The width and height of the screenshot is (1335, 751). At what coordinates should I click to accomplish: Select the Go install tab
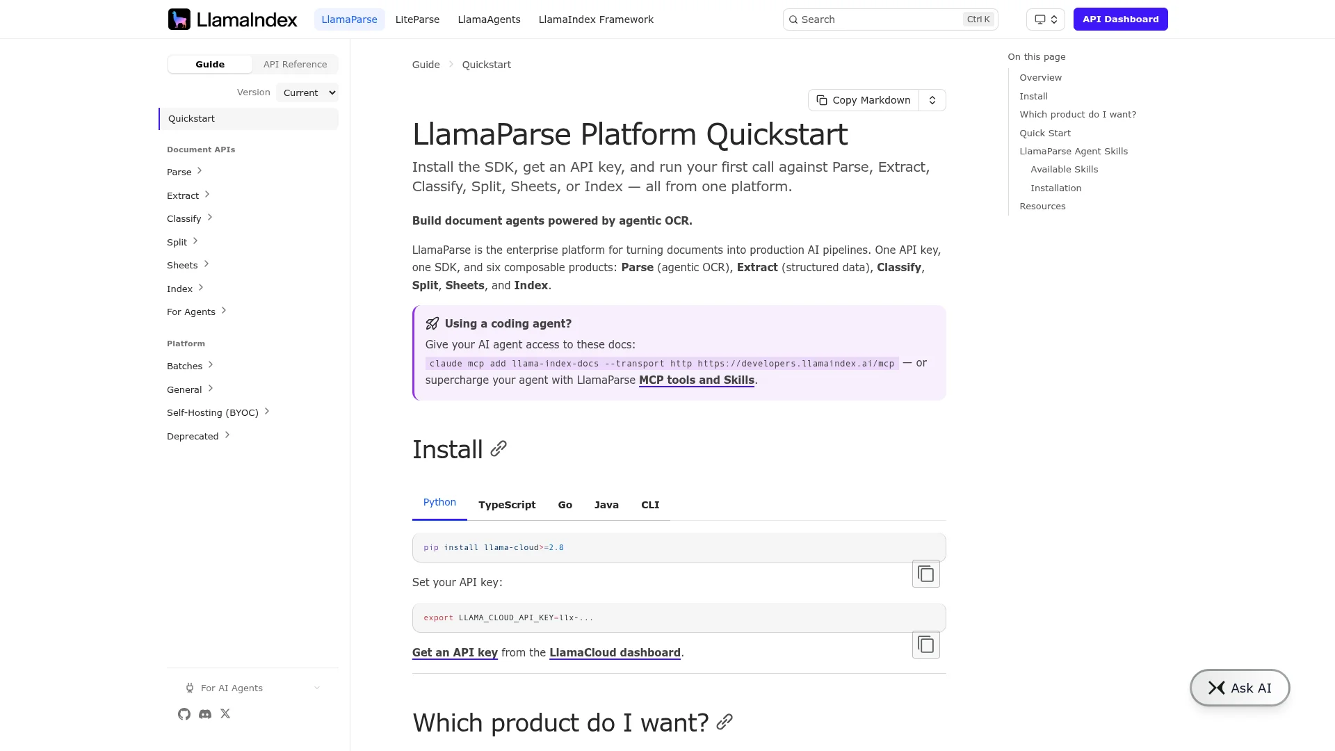click(x=565, y=505)
